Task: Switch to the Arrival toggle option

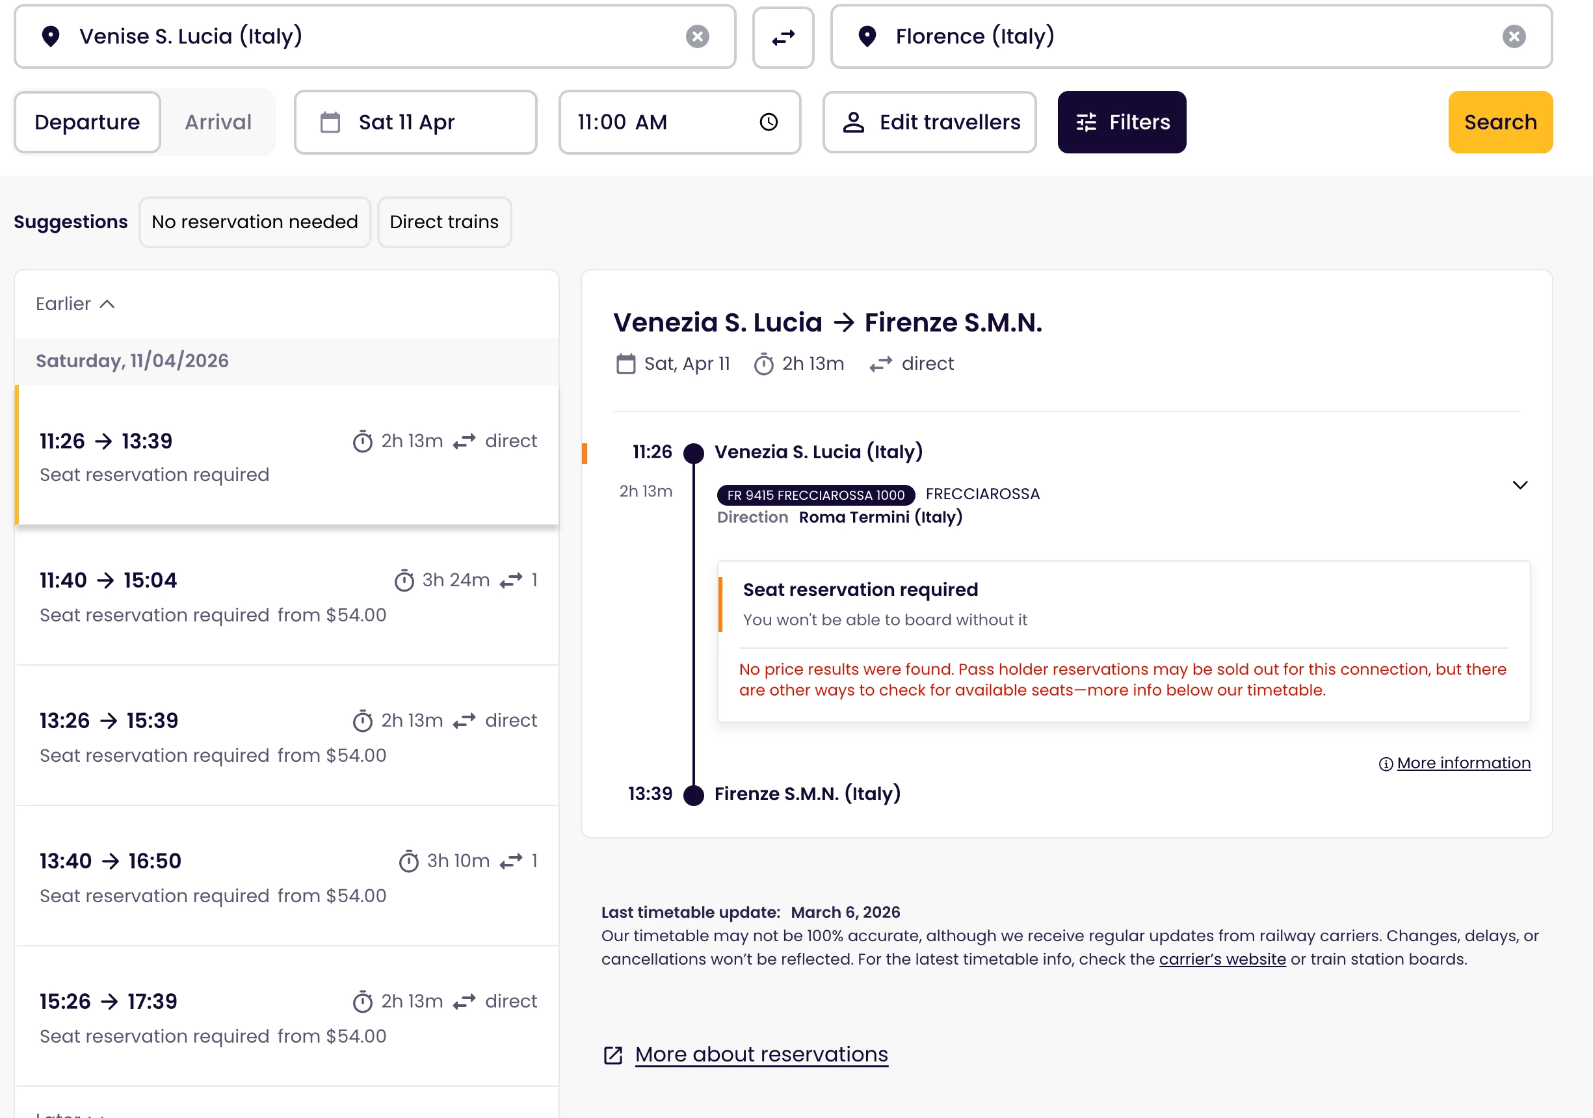Action: tap(218, 122)
